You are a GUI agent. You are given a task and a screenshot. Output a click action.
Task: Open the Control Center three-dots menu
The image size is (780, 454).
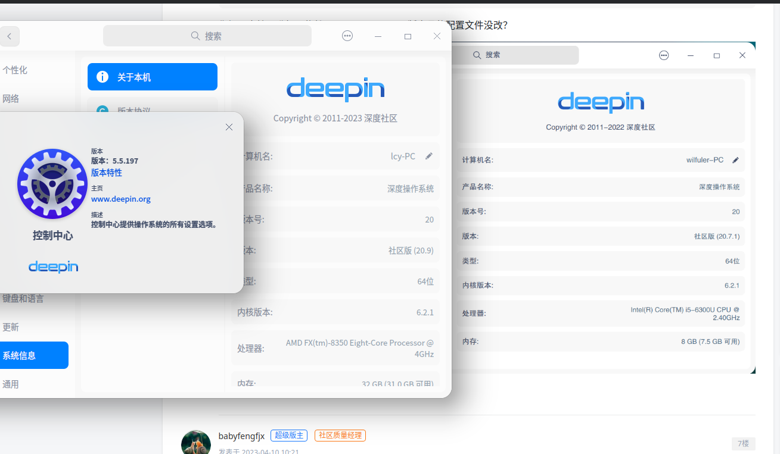click(x=347, y=36)
